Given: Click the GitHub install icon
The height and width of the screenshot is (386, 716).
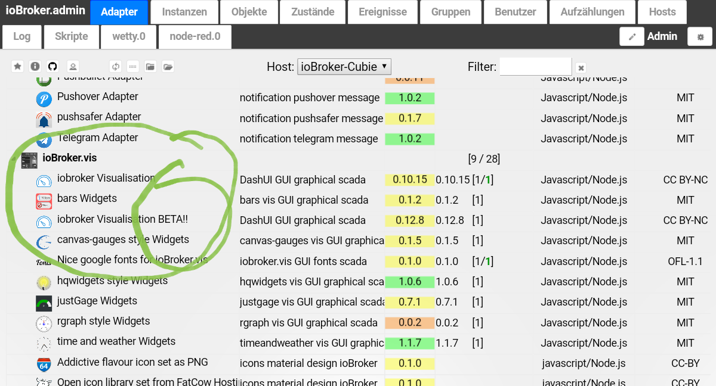Looking at the screenshot, I should [53, 66].
